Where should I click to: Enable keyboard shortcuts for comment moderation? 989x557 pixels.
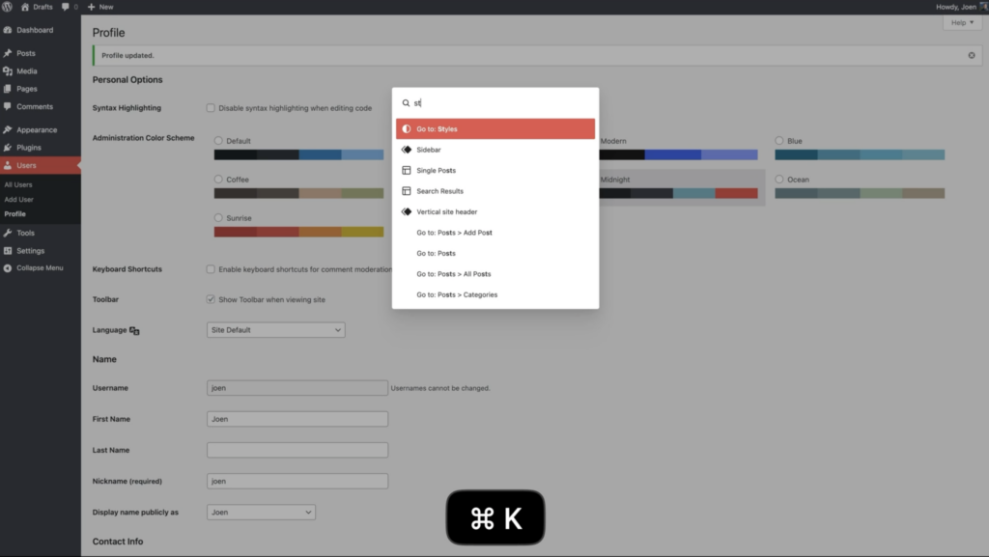[211, 269]
